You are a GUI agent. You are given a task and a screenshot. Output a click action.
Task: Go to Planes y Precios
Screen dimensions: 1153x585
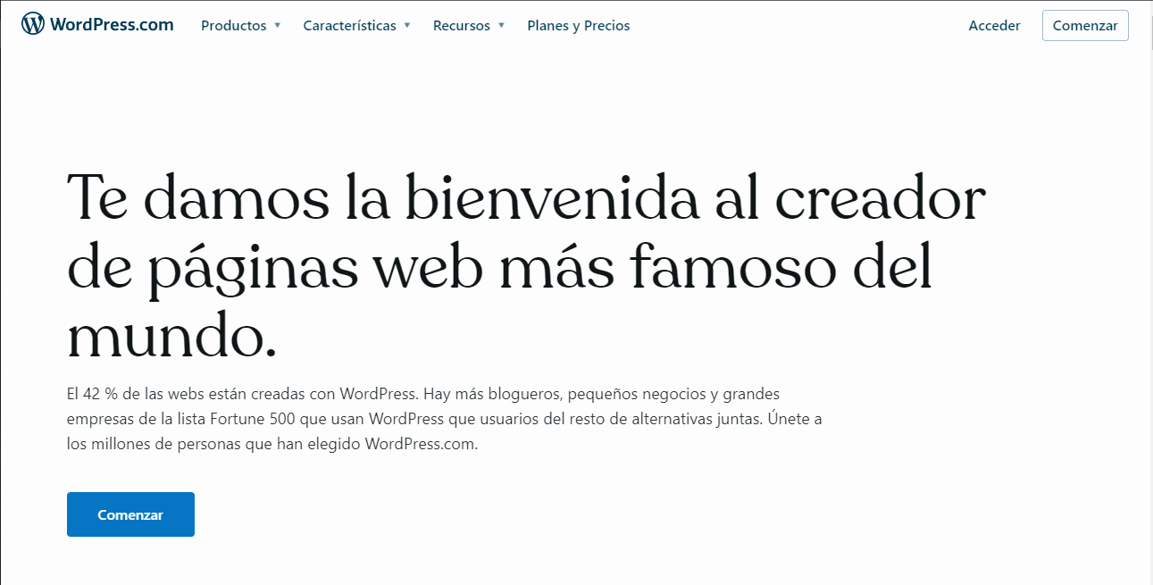click(579, 26)
